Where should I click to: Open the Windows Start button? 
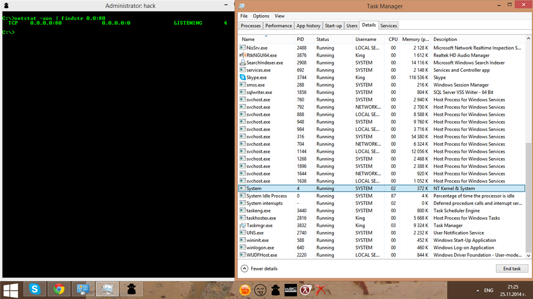pyautogui.click(x=10, y=290)
